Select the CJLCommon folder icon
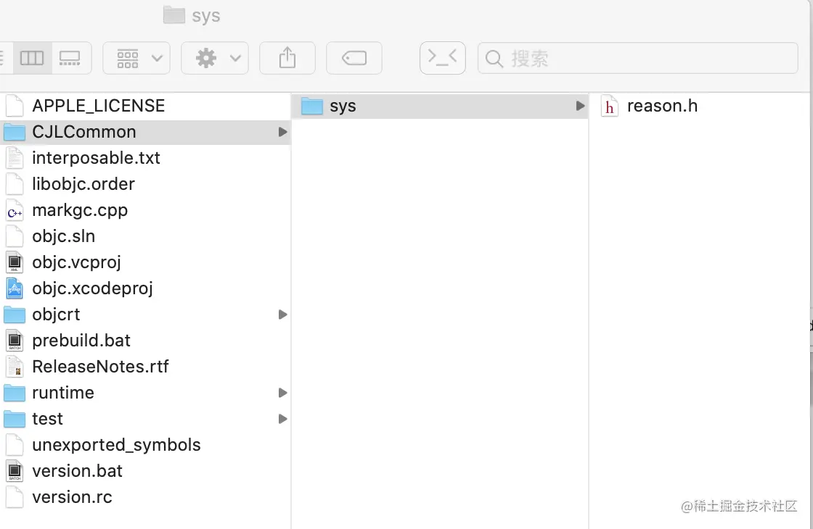The width and height of the screenshot is (813, 529). point(15,132)
